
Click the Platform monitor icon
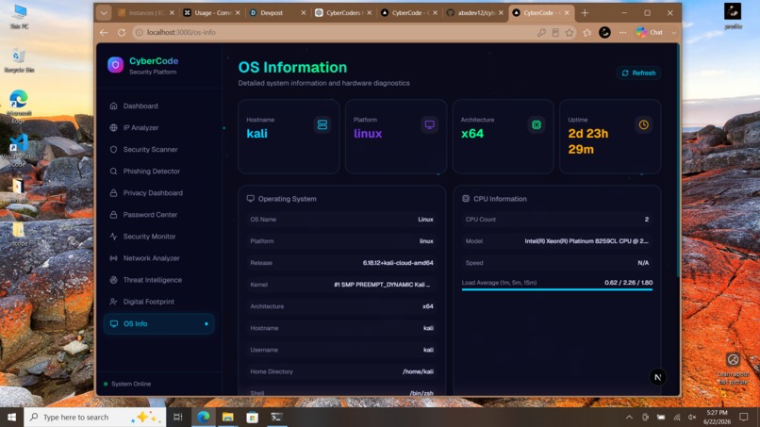pyautogui.click(x=429, y=124)
